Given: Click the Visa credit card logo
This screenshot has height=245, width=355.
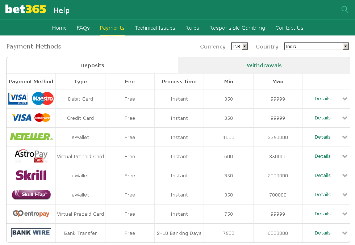Looking at the screenshot, I should [x=22, y=118].
